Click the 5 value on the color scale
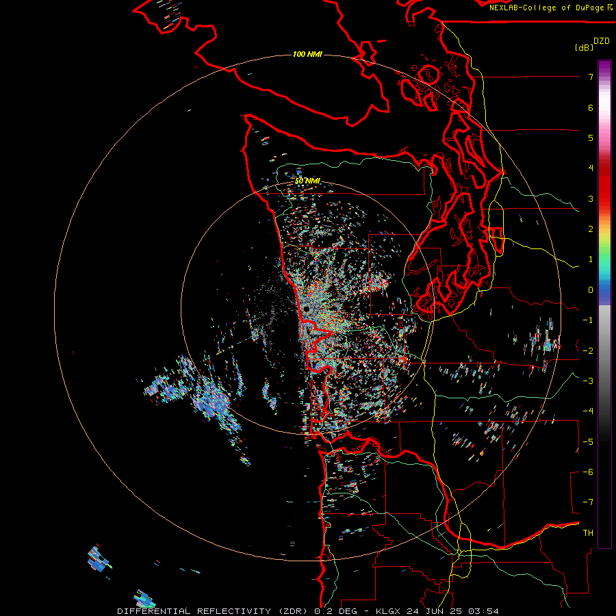616x616 pixels. coord(591,138)
